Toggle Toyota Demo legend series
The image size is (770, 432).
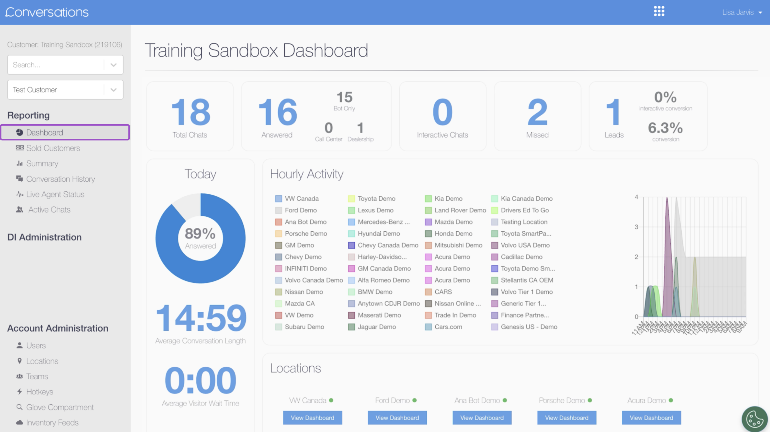coord(372,199)
